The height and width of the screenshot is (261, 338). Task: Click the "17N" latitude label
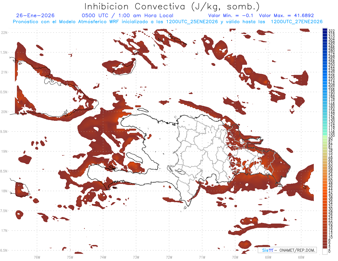(4, 231)
